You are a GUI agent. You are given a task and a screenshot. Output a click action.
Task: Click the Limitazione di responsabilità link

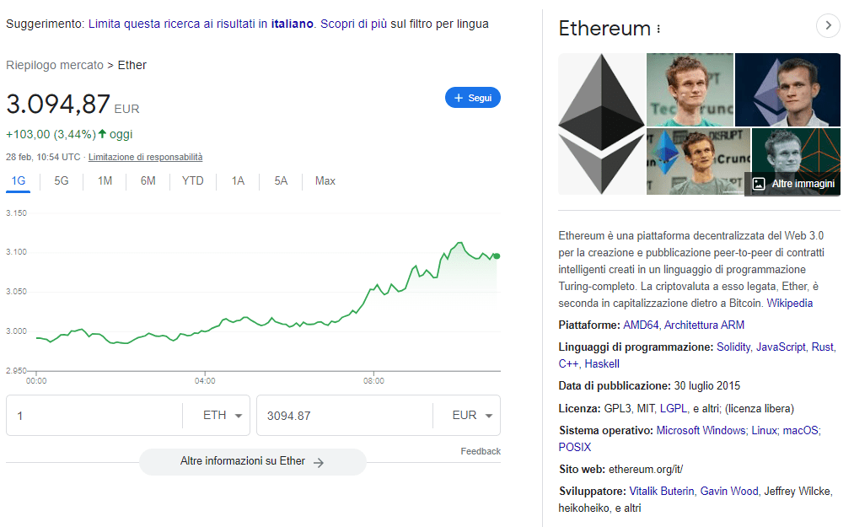[x=145, y=157]
